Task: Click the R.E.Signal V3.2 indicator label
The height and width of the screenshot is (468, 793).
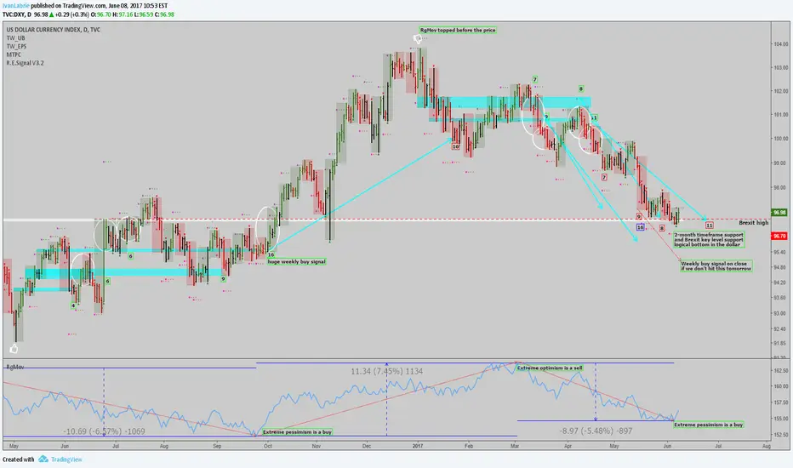Action: click(25, 63)
